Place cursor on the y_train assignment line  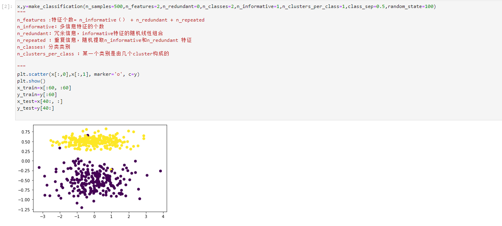click(37, 94)
